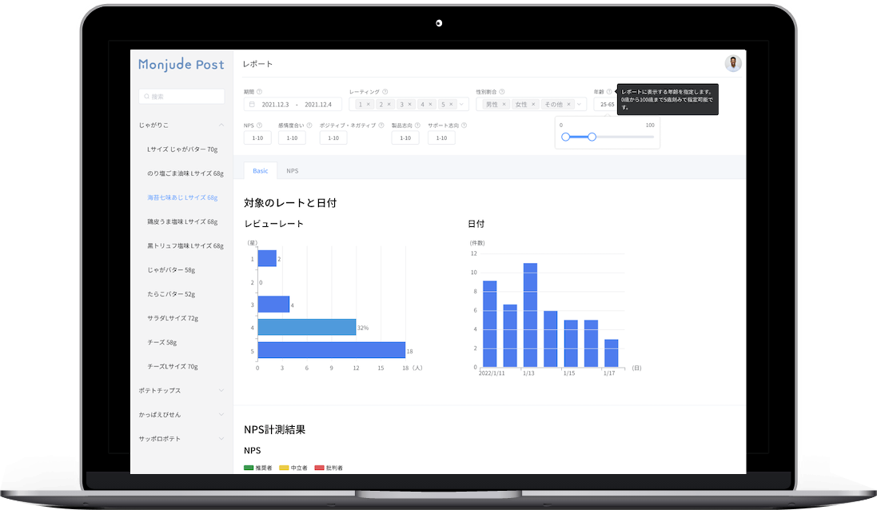This screenshot has height=510, width=877.
Task: Click help icon beside 性別割合 label
Action: 501,92
